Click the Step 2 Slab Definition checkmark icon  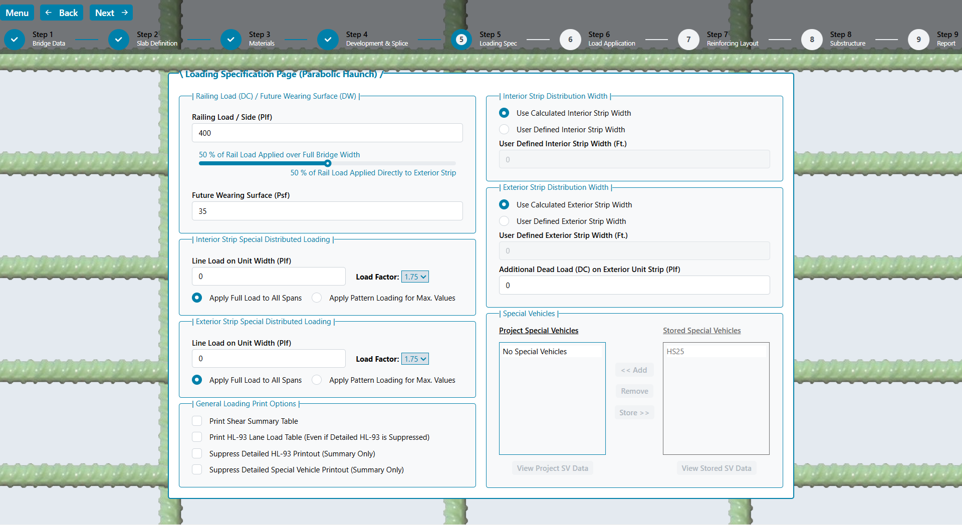tap(119, 40)
